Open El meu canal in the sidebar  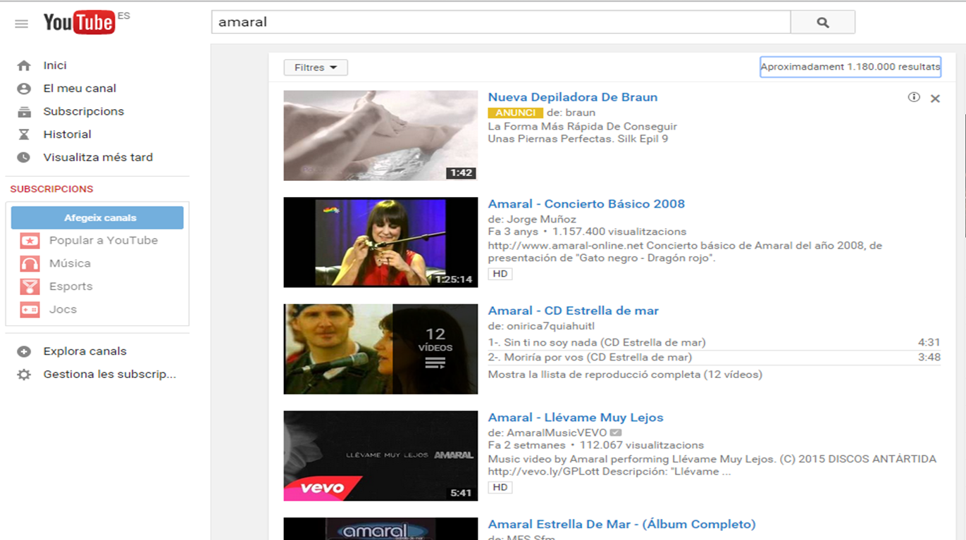pos(80,89)
